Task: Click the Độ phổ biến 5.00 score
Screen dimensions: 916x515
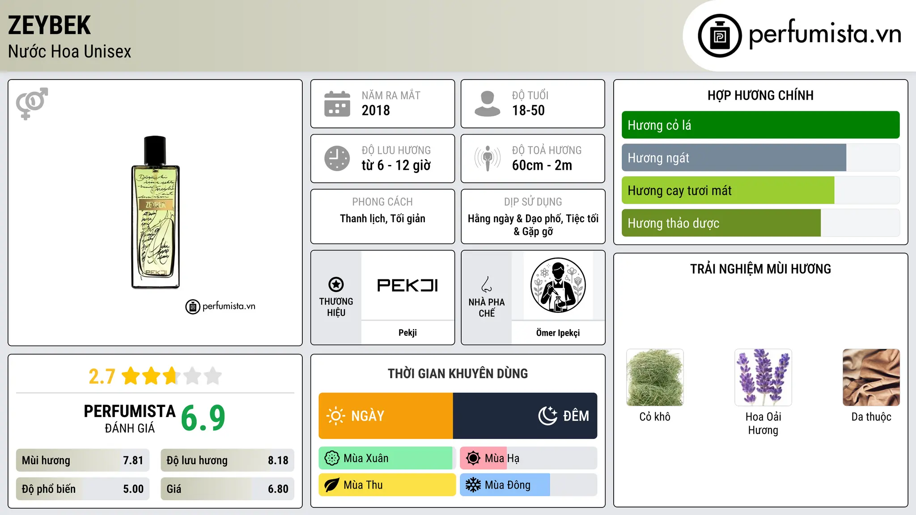Action: pyautogui.click(x=83, y=489)
